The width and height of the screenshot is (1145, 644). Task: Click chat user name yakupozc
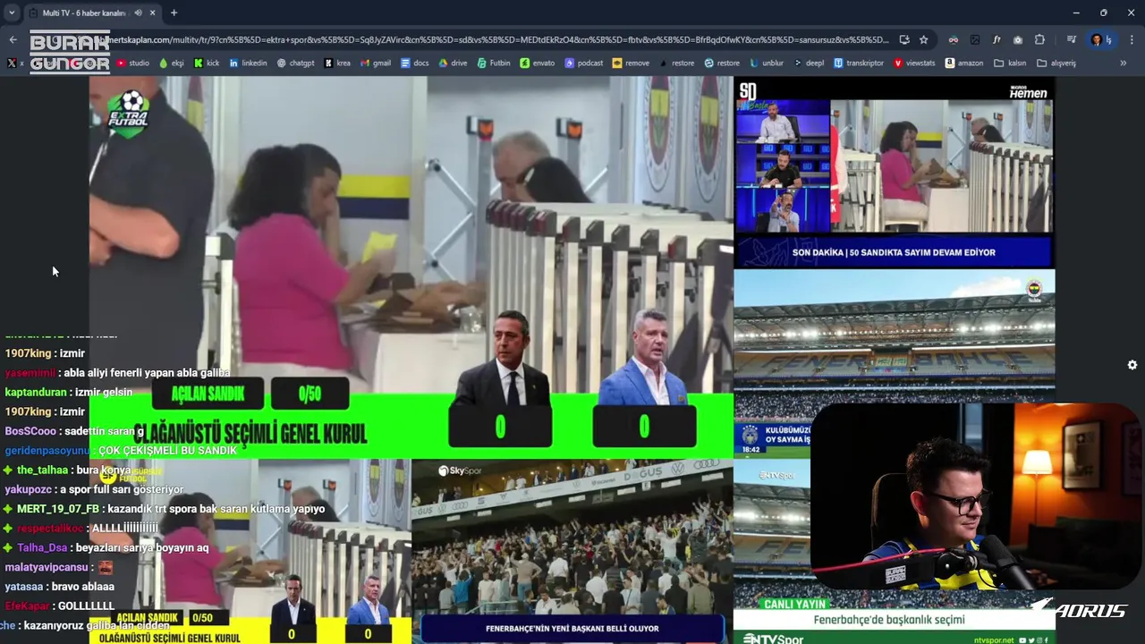28,490
